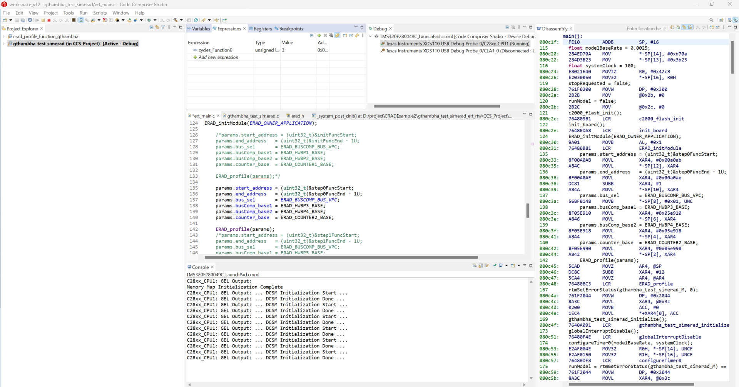
Task: Toggle Show Source in Disassembly toolbar
Action: [x=690, y=27]
